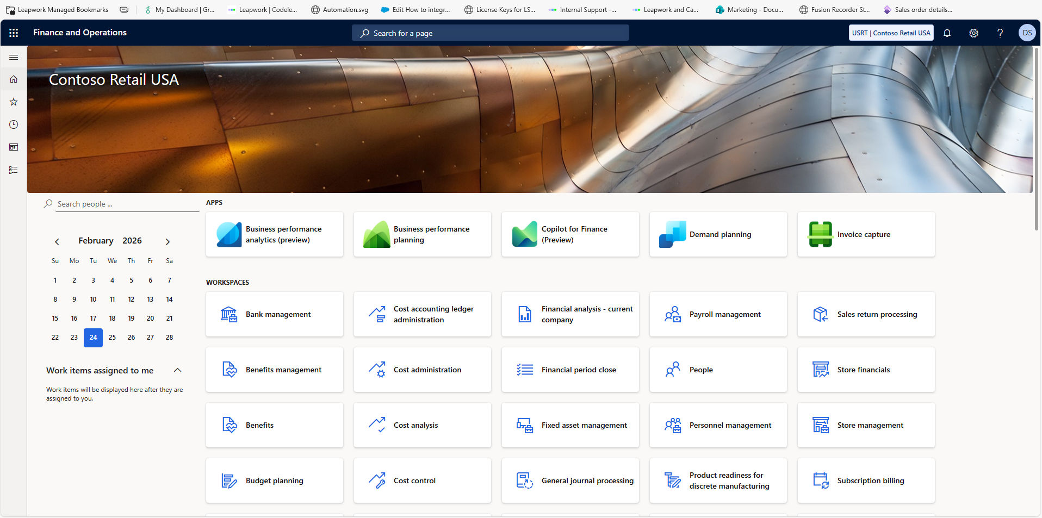Collapse Work items assigned to me section
The height and width of the screenshot is (518, 1042).
tap(177, 370)
